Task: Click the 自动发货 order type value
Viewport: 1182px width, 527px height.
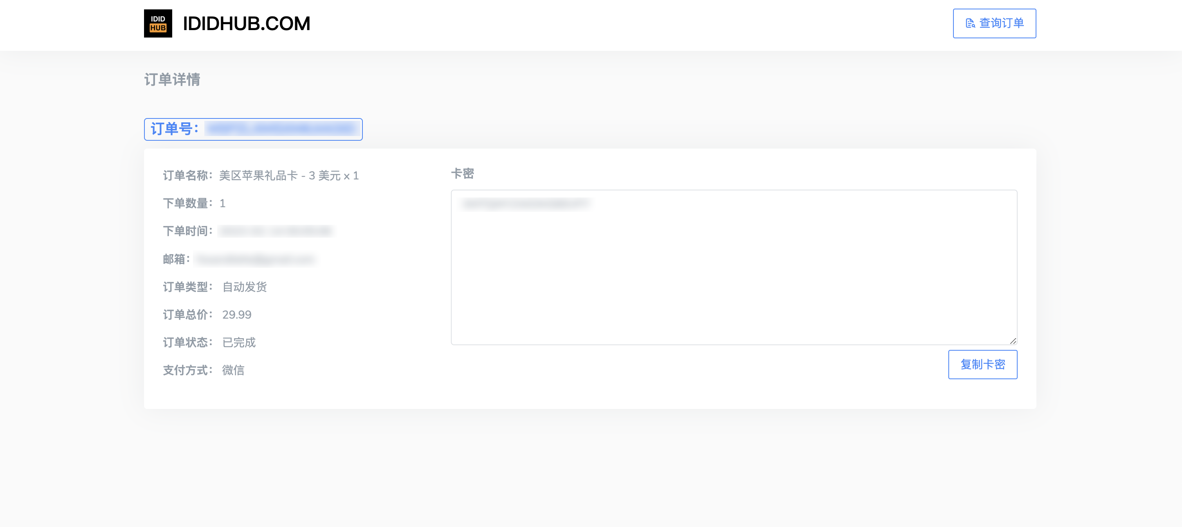Action: (245, 287)
